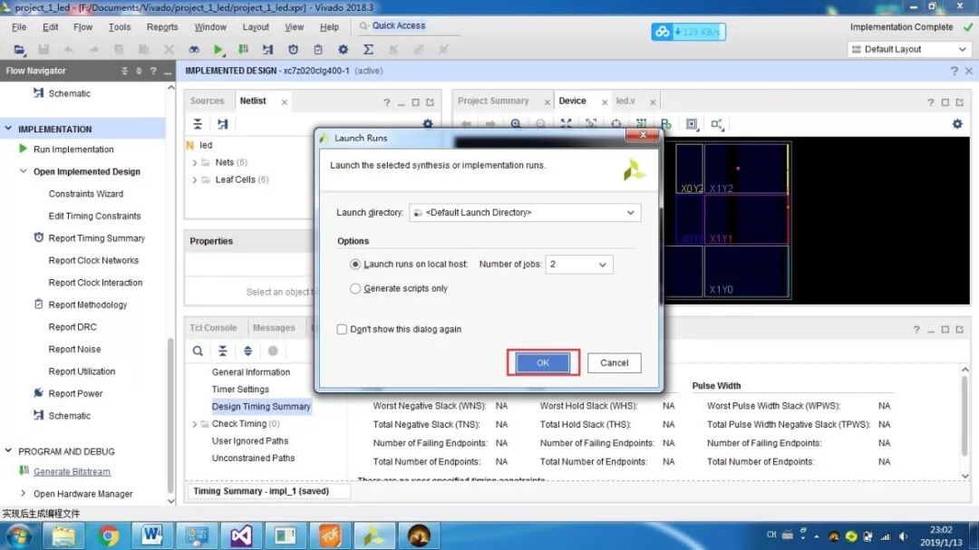Click the clipboard methodology toolbar icon
Image resolution: width=979 pixels, height=550 pixels.
click(x=318, y=49)
